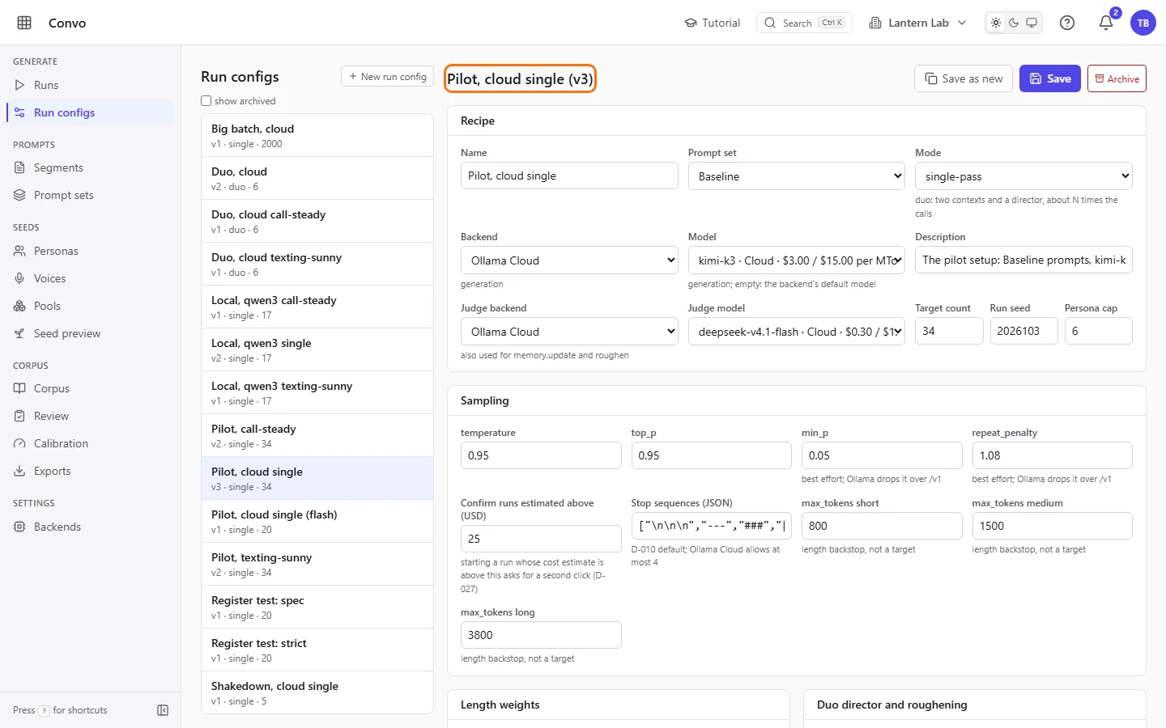The image size is (1166, 728).
Task: Open the TB user avatar
Action: 1143,23
